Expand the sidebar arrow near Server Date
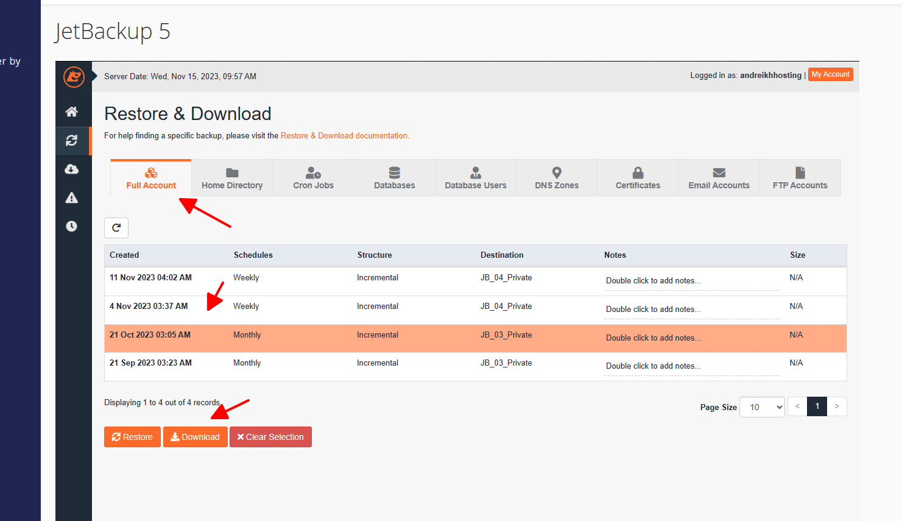This screenshot has width=902, height=521. tap(95, 76)
